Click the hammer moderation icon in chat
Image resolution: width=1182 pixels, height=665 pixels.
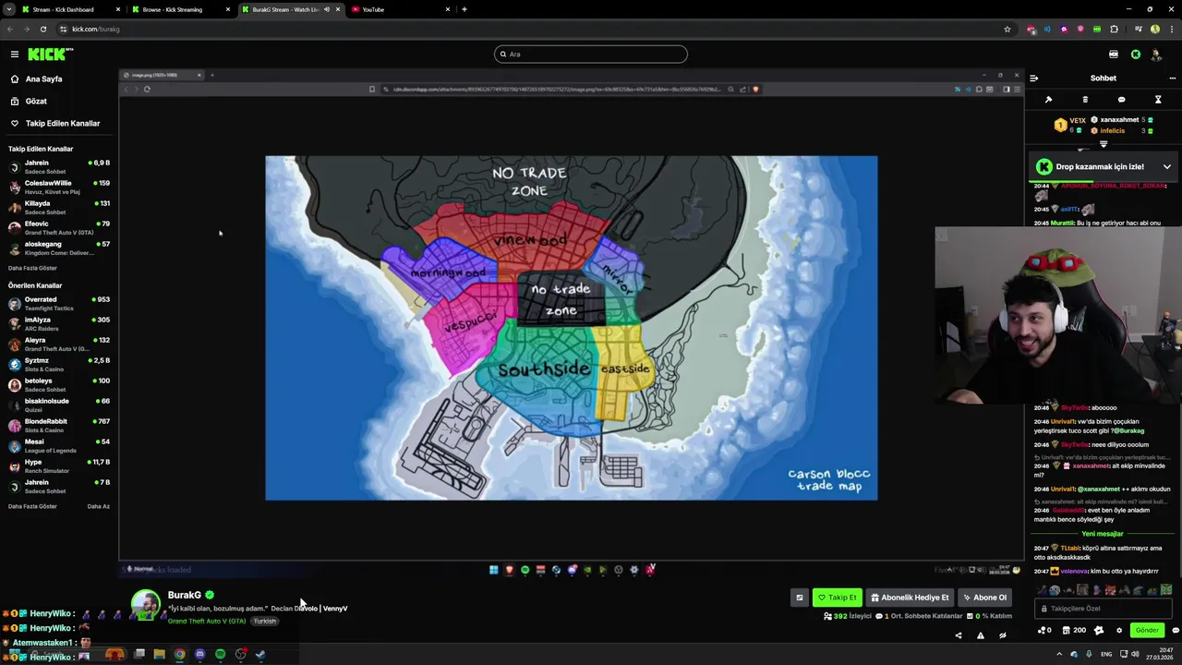click(1048, 100)
